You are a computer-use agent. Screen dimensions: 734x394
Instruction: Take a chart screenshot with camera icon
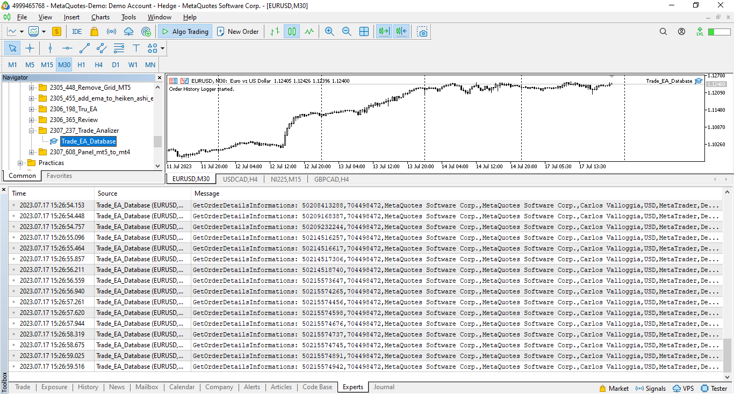tap(423, 32)
